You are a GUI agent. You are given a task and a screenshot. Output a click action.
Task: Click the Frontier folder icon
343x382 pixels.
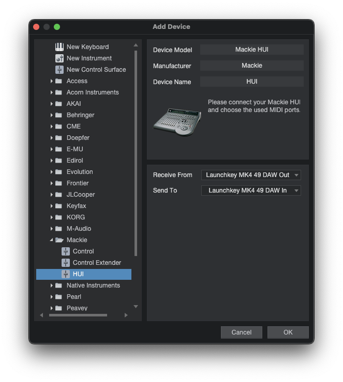pyautogui.click(x=58, y=183)
